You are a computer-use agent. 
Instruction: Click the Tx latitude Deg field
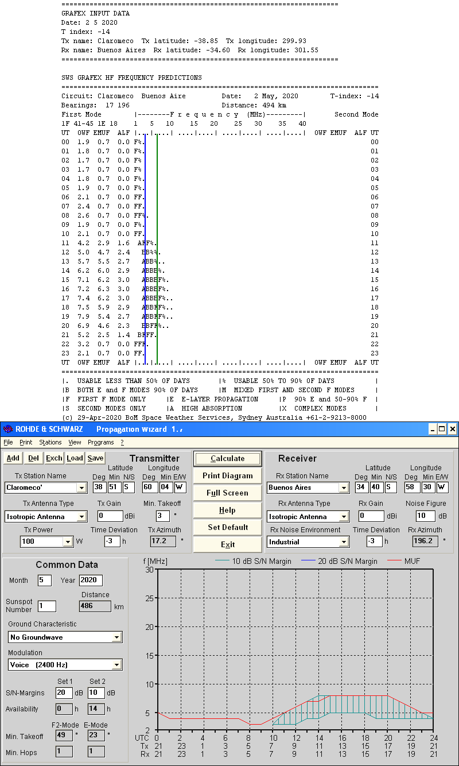point(100,488)
